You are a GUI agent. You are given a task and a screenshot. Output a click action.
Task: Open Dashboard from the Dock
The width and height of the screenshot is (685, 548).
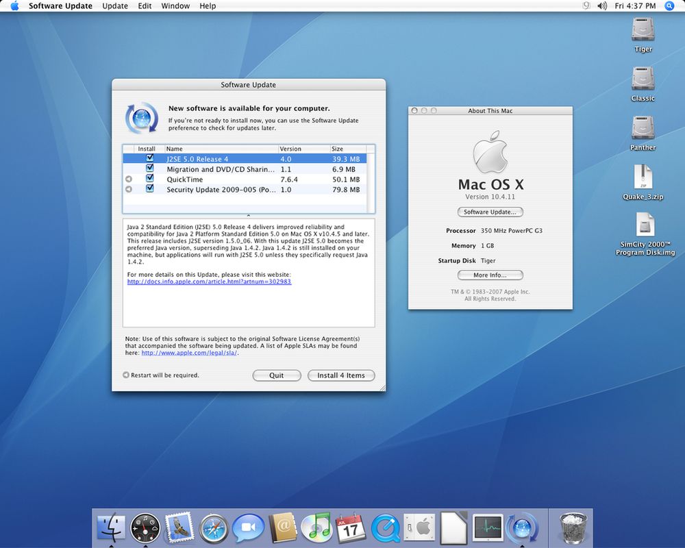pos(145,527)
